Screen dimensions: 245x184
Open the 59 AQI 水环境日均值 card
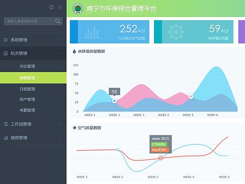pos(194,32)
